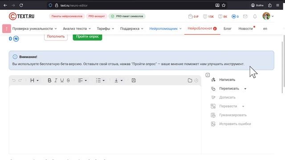Open the Блог menu item
Viewport: 285px width, 160px height.
point(228,28)
